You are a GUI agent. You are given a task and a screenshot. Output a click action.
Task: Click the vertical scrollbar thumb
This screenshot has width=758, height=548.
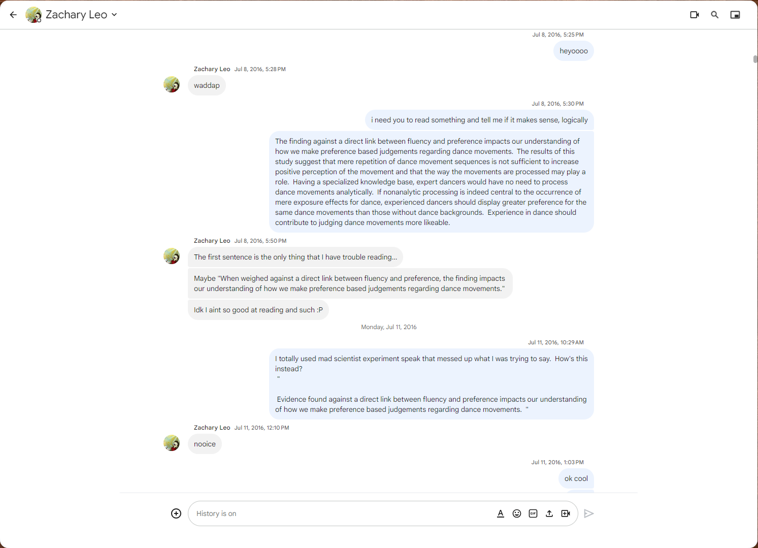point(755,59)
